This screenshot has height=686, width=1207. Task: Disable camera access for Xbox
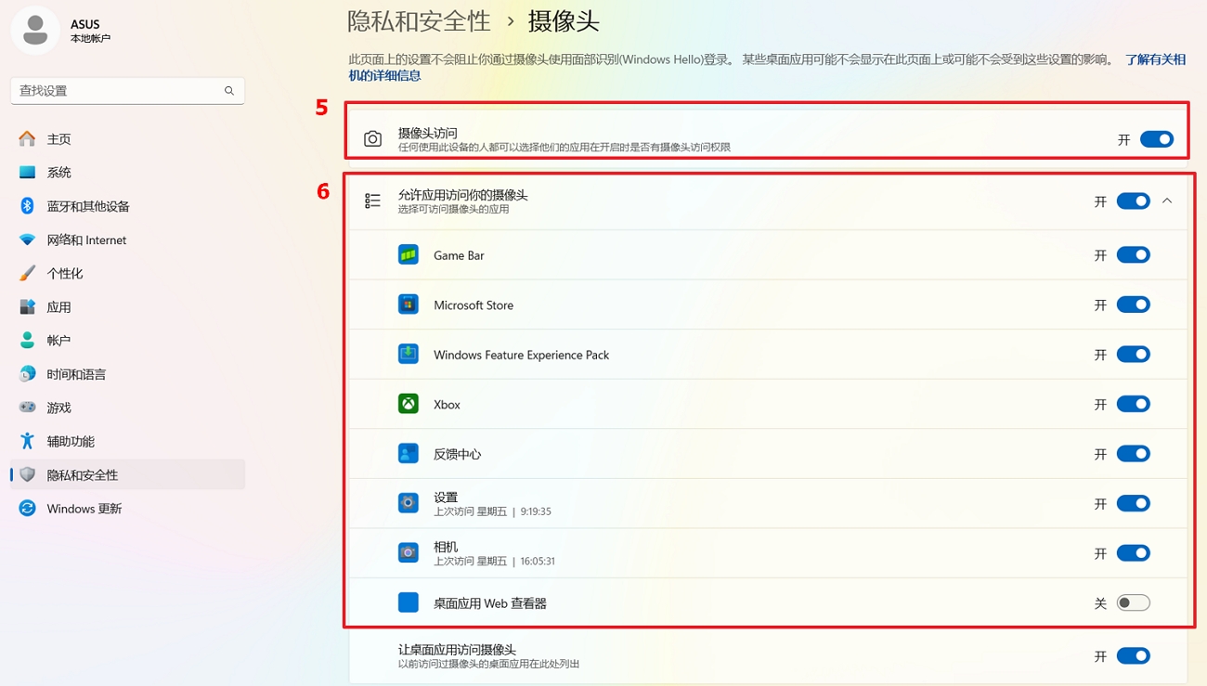pos(1133,404)
